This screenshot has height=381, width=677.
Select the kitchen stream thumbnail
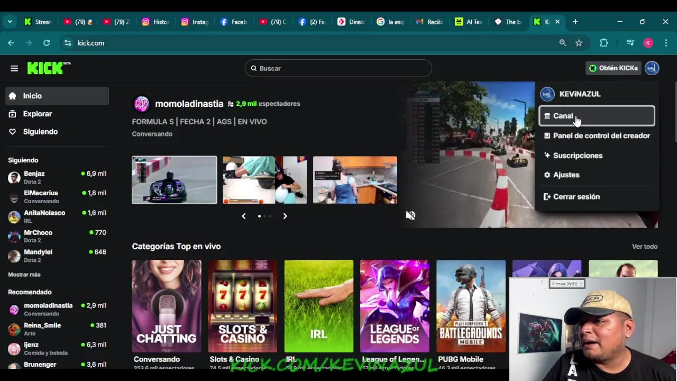[x=355, y=180]
